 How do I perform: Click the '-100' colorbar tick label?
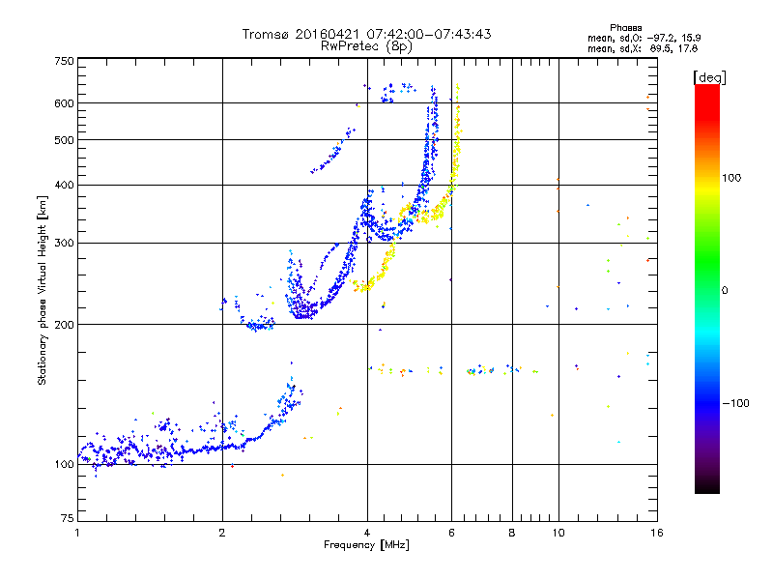click(736, 403)
